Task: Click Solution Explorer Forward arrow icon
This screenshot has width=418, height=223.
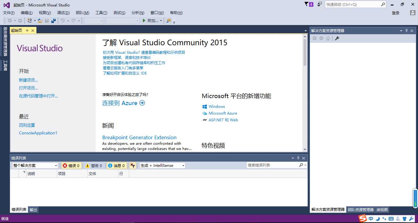Action: (321, 38)
